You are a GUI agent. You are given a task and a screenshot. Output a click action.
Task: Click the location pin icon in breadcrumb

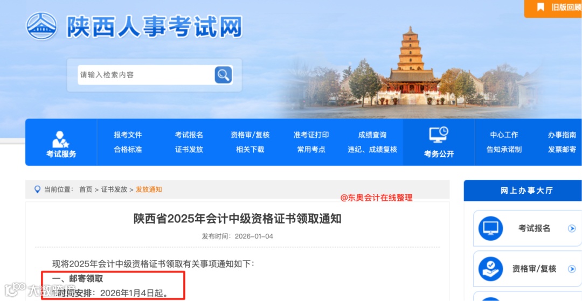pyautogui.click(x=37, y=190)
